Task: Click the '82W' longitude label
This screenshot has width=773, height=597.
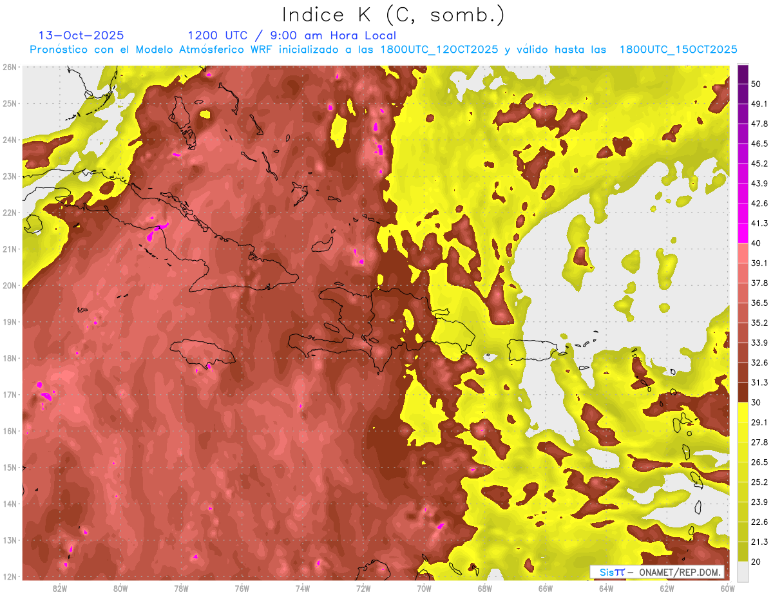Action: [60, 588]
